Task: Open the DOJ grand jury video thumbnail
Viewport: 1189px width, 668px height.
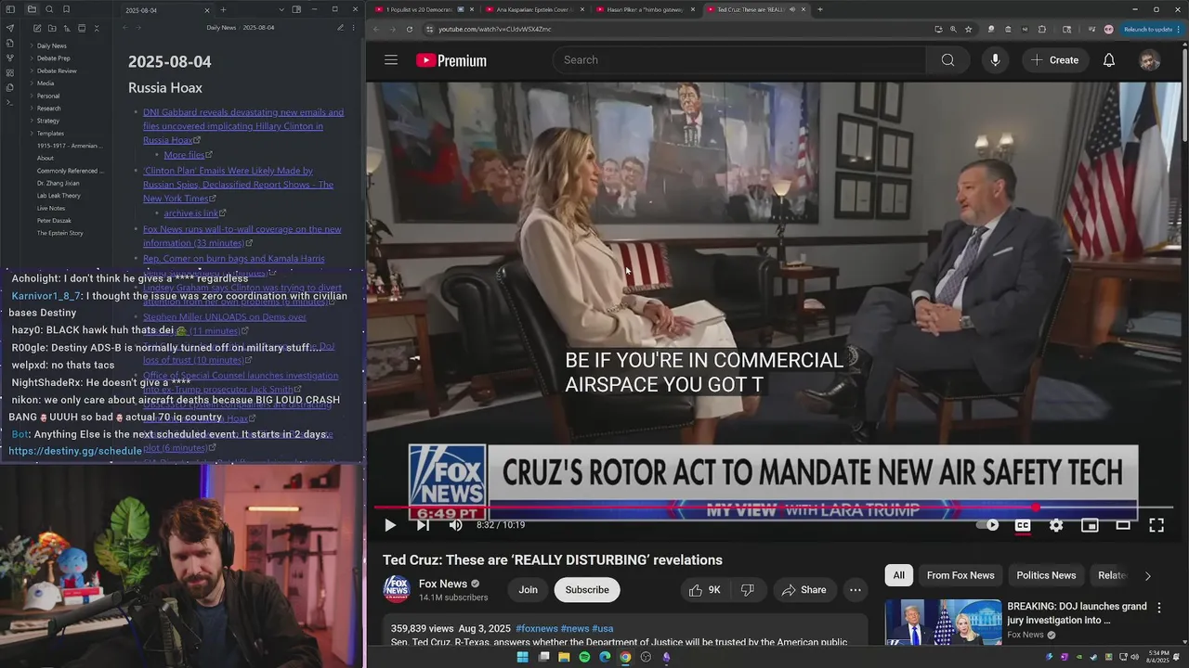Action: pos(943,622)
